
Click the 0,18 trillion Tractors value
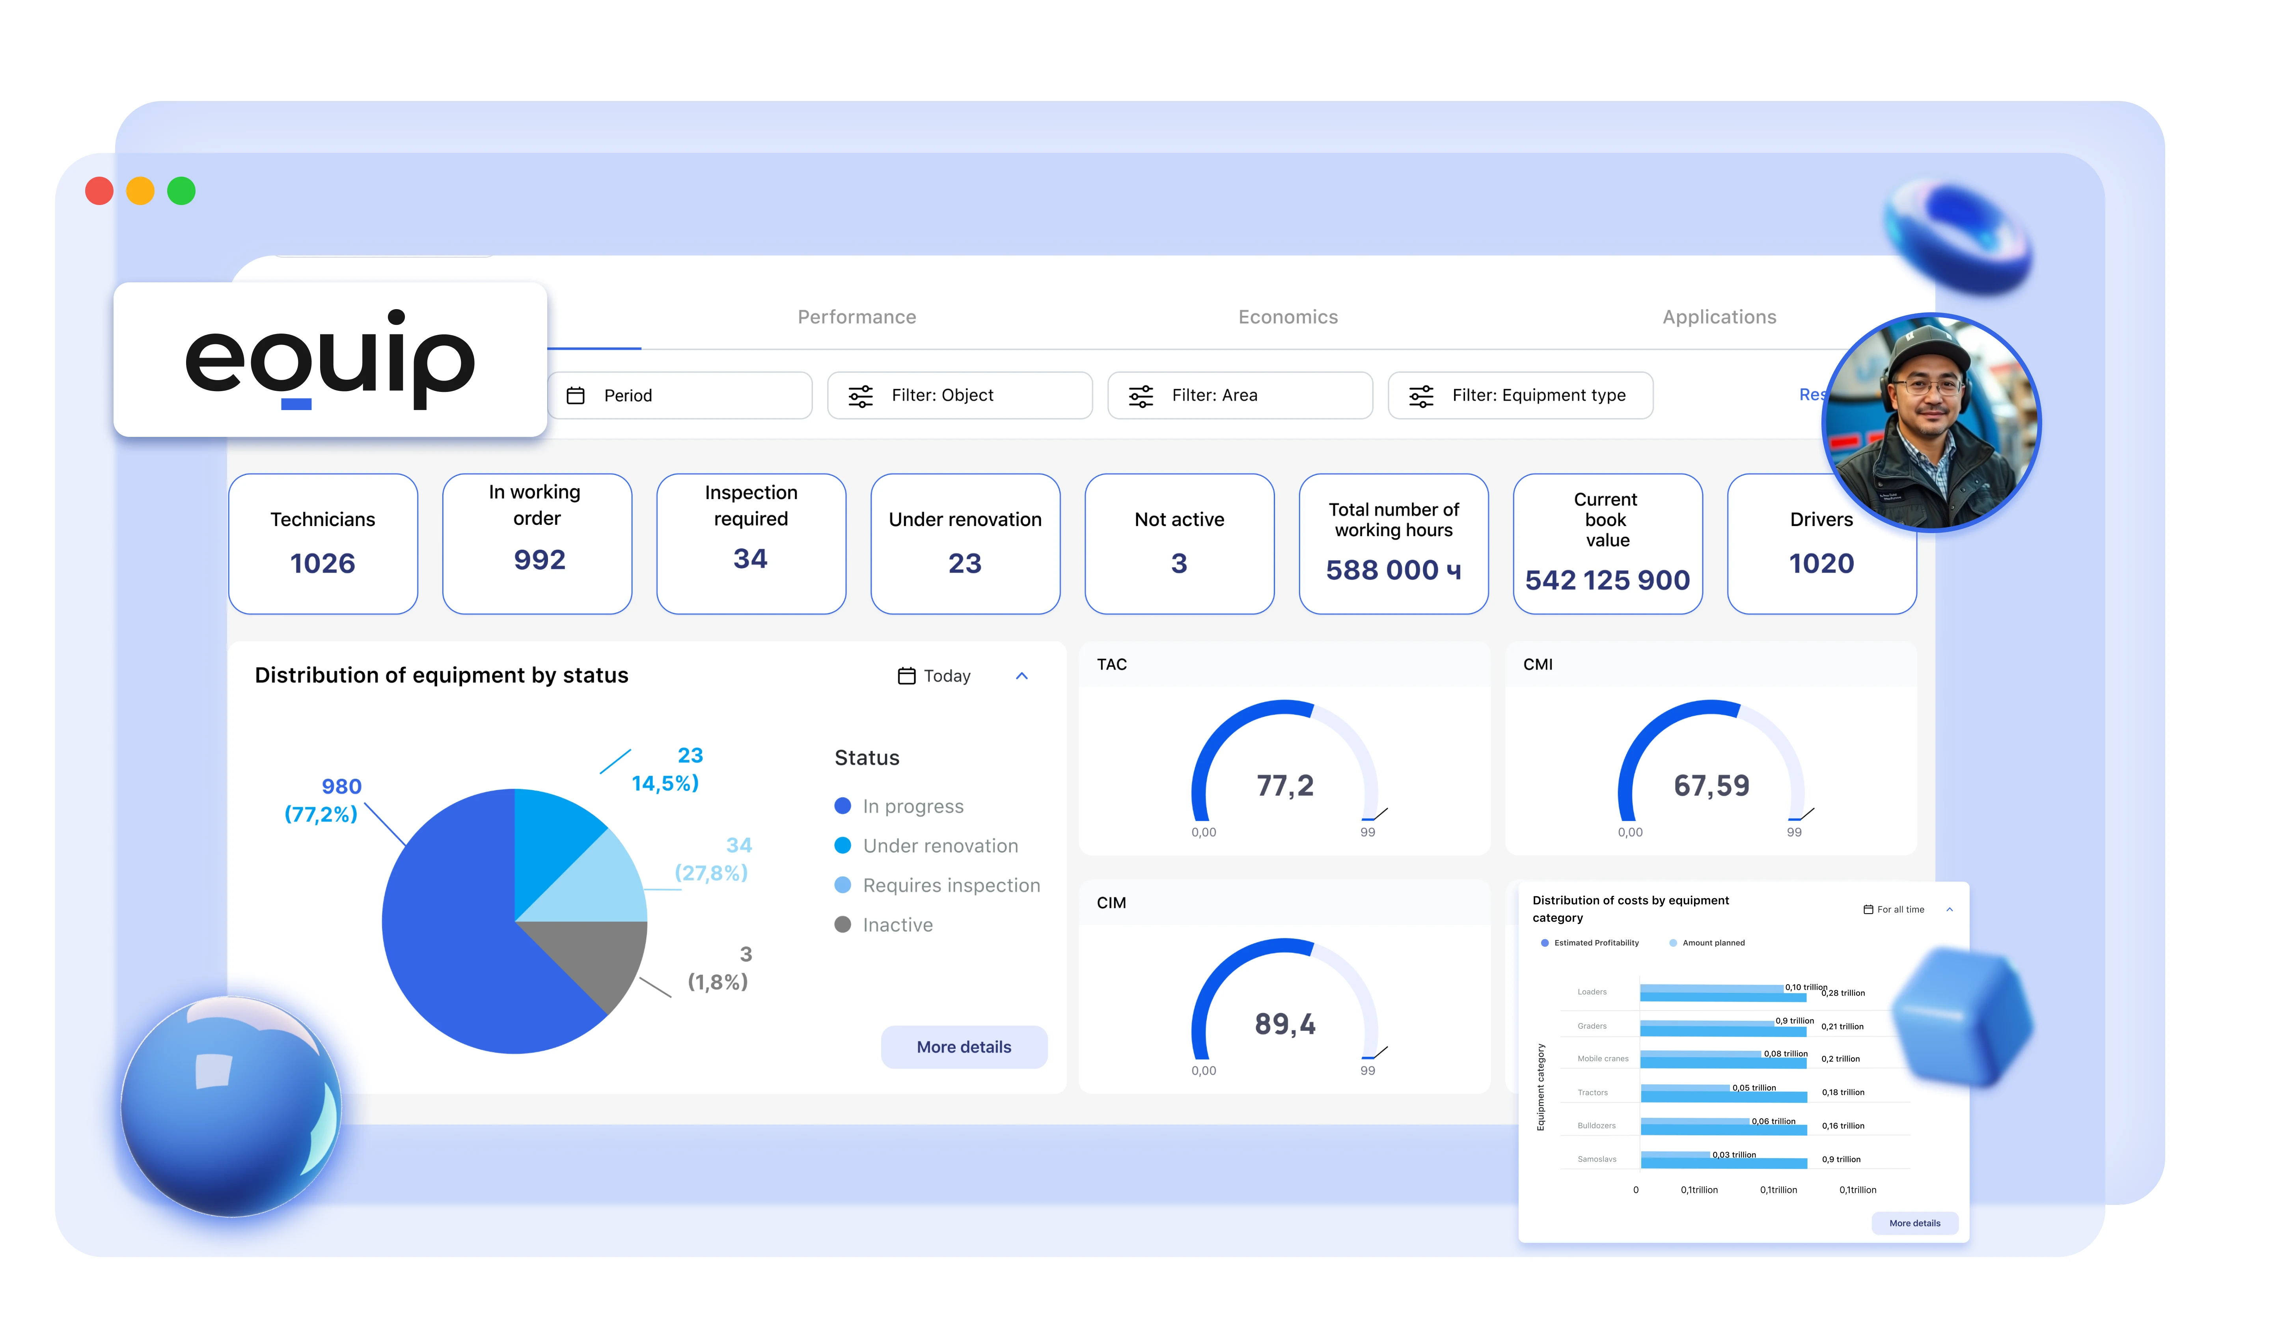click(x=1842, y=1092)
